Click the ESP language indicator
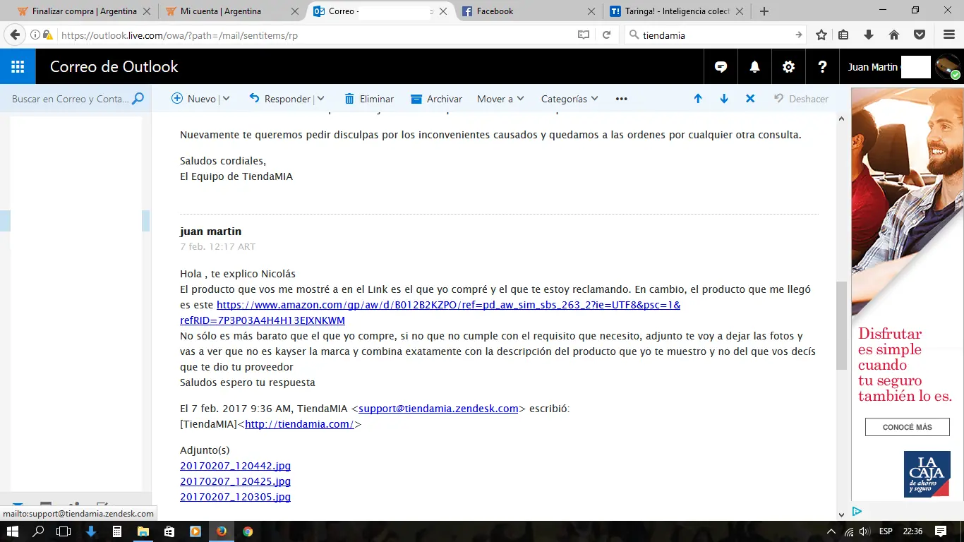This screenshot has height=542, width=964. click(x=885, y=531)
